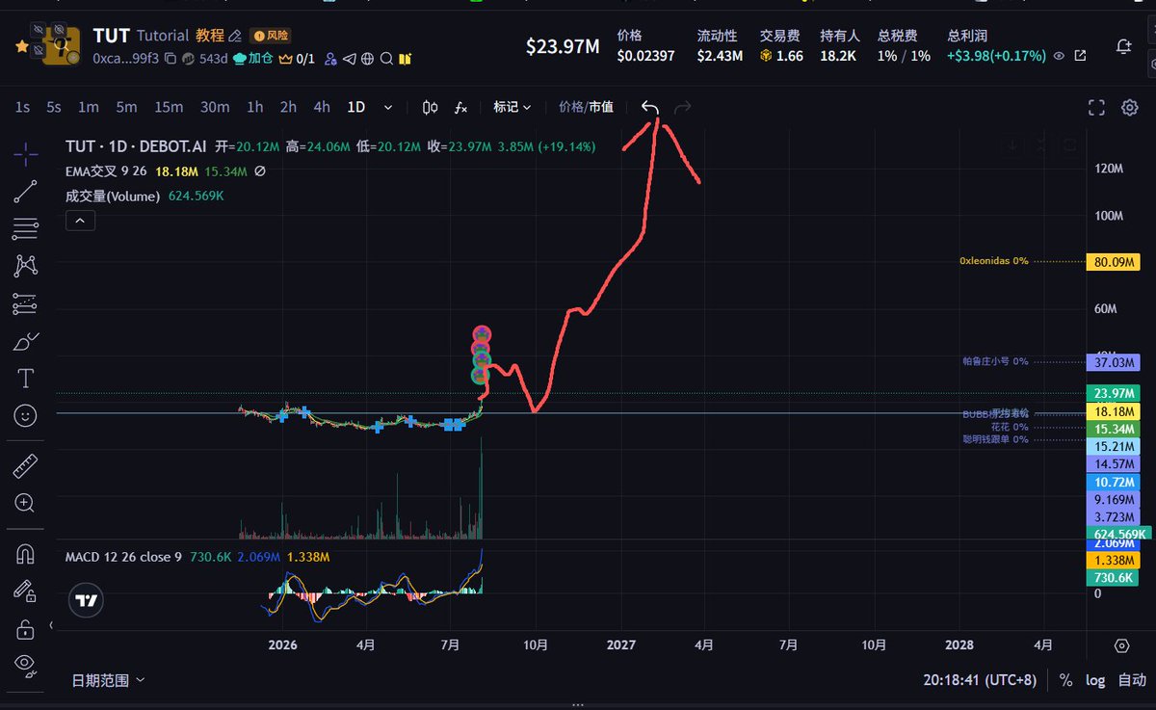Screen dimensions: 1156x710
Task: Select the crosshair cursor tool
Action: pyautogui.click(x=26, y=153)
